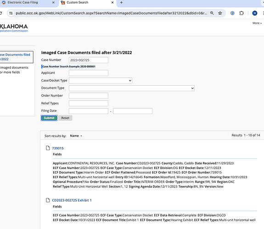This screenshot has height=229, width=264.
Task: Close the Custom Search tab
Action: (112, 3)
